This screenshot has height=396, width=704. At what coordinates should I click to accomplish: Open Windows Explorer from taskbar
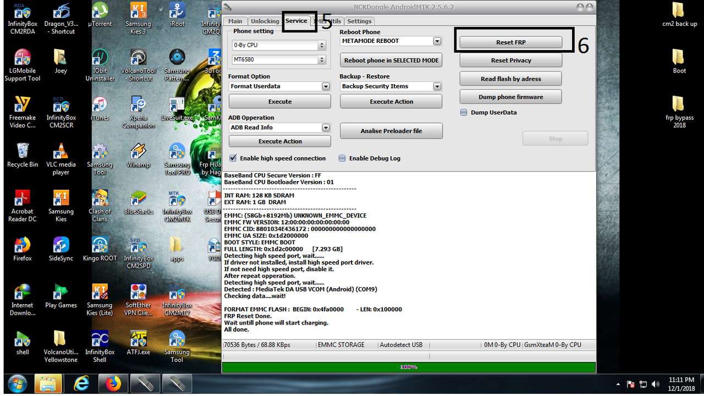(x=48, y=383)
